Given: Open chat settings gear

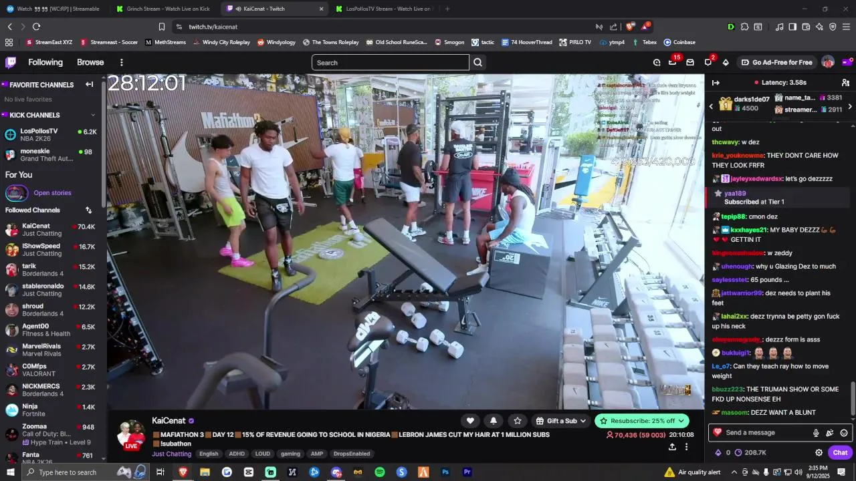Looking at the screenshot, I should 819,452.
